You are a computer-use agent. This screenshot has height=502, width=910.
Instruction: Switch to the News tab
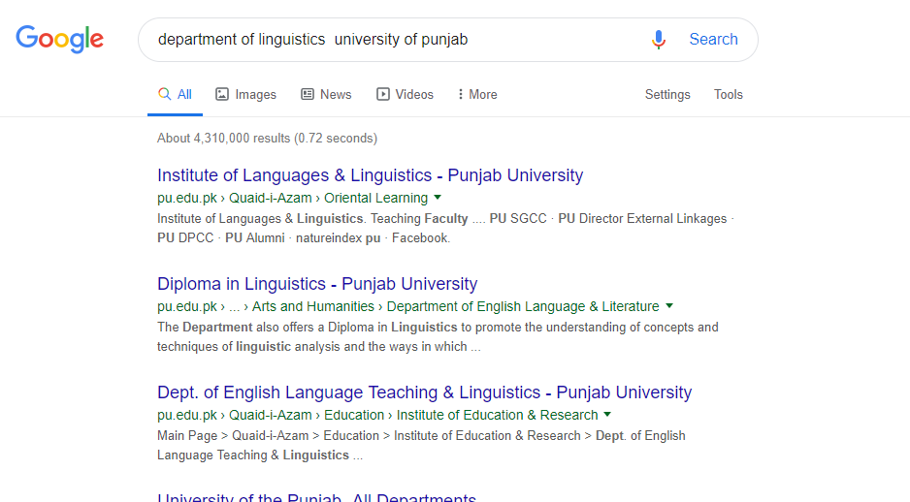coord(326,94)
